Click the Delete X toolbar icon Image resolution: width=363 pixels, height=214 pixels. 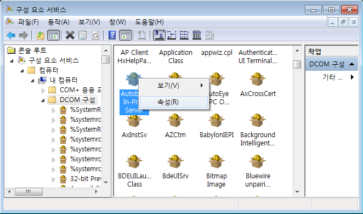click(70, 36)
